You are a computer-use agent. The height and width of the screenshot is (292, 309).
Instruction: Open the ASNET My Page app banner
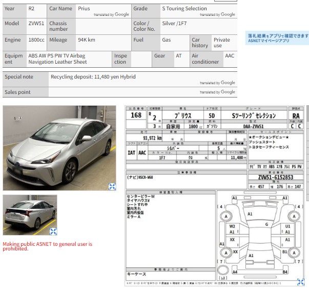pyautogui.click(x=277, y=38)
